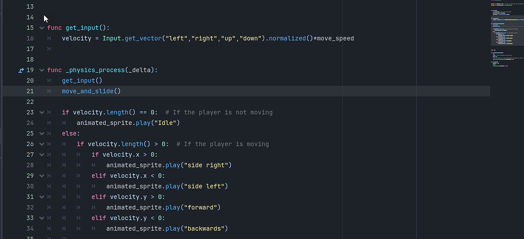Click line number 28 in the gutter
The height and width of the screenshot is (239, 524).
tap(30, 165)
